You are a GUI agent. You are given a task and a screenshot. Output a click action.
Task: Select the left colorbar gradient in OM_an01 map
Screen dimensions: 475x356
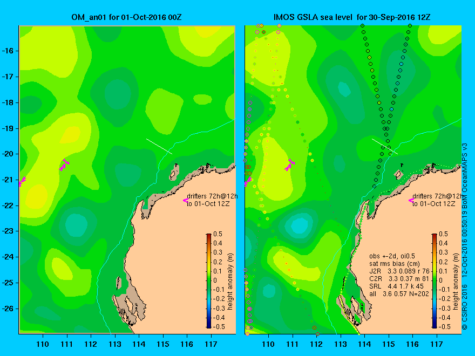point(209,280)
